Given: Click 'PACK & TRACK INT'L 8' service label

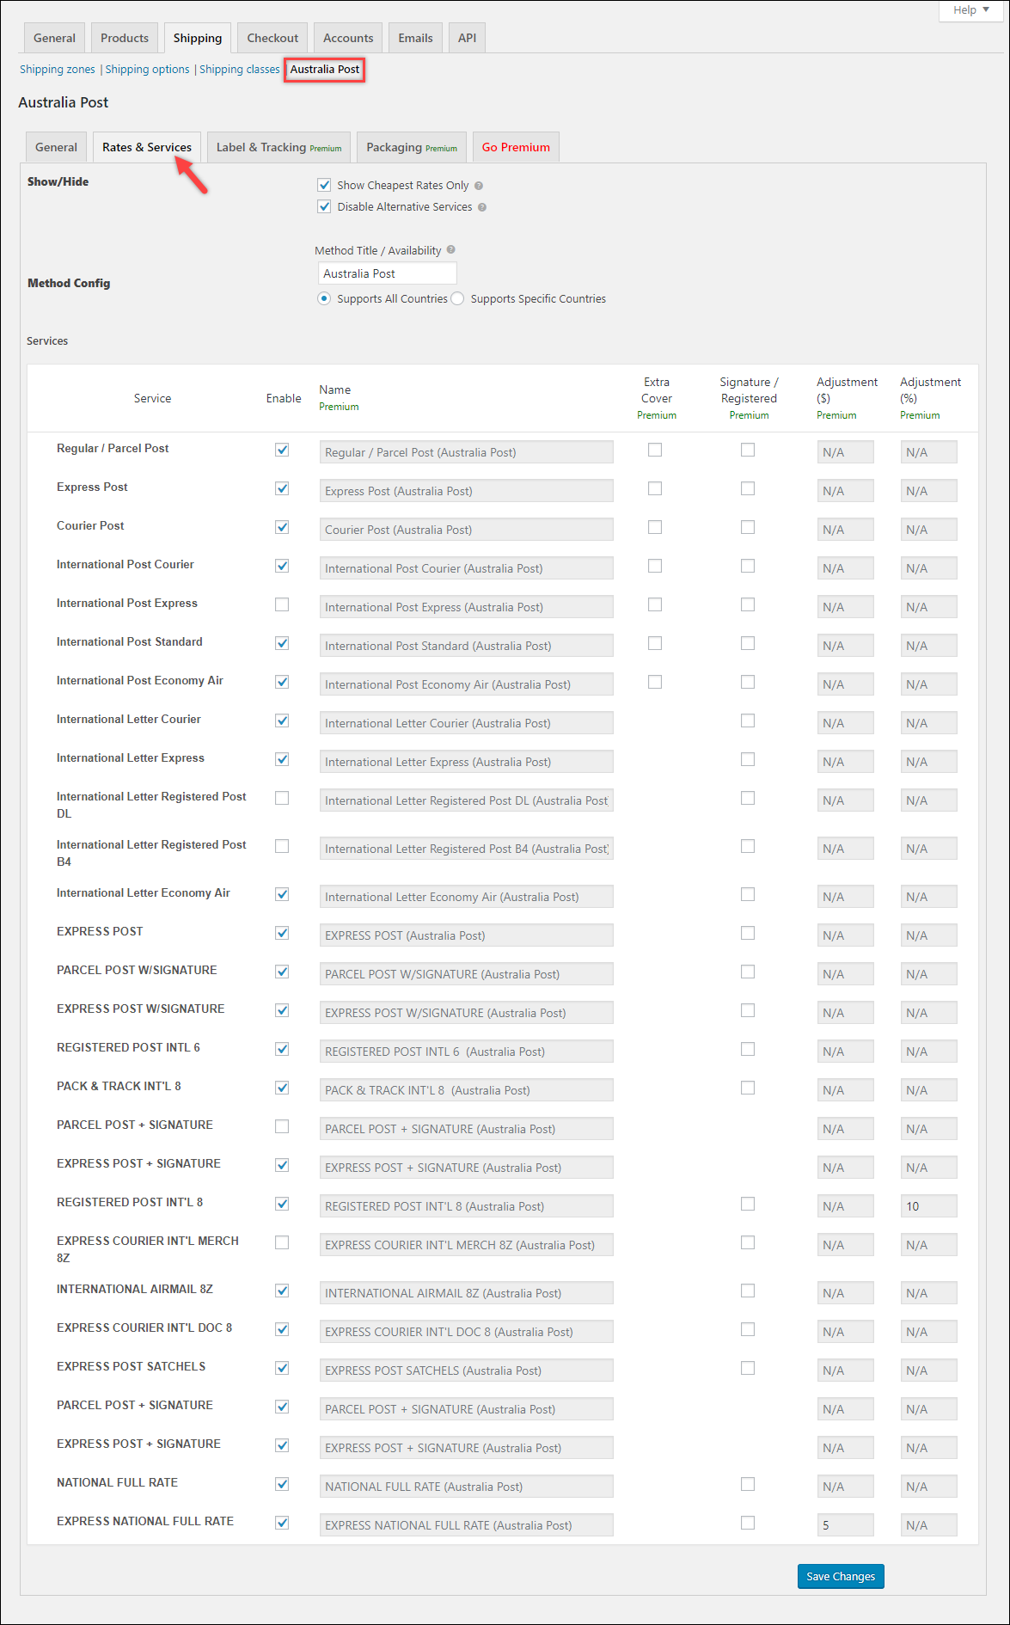Looking at the screenshot, I should [x=119, y=1086].
